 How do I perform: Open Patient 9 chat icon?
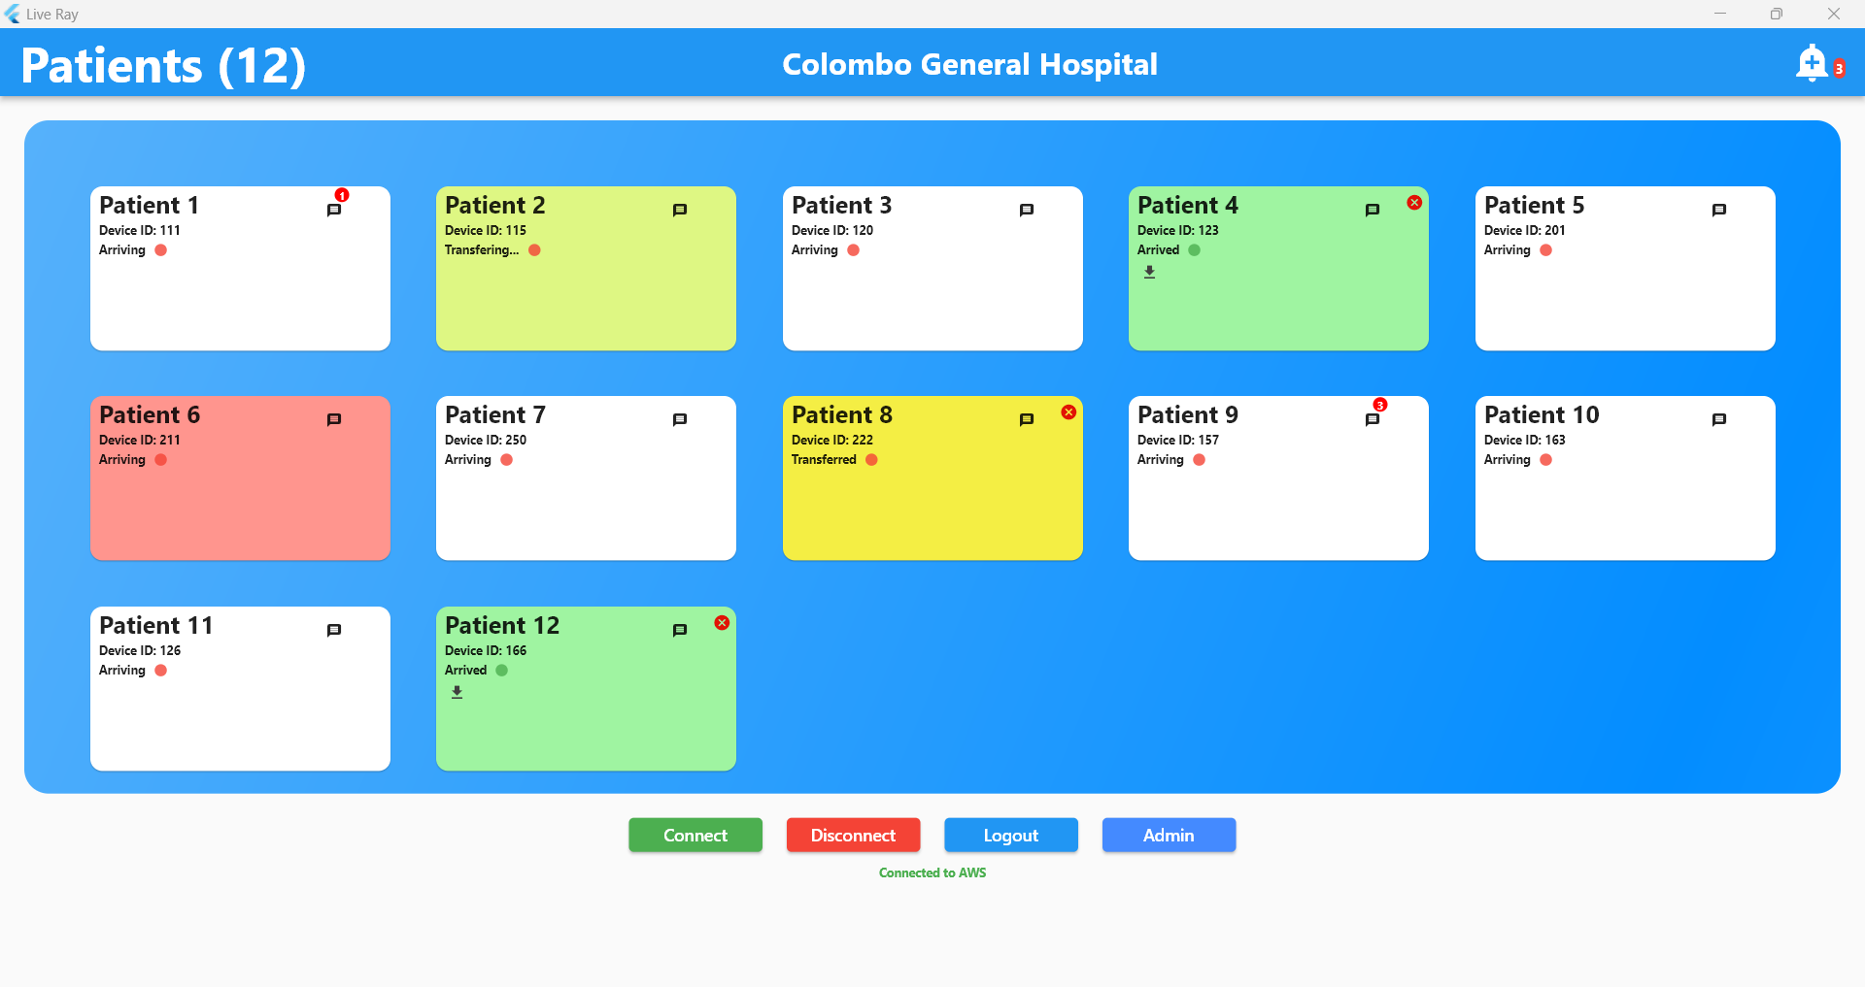point(1373,419)
